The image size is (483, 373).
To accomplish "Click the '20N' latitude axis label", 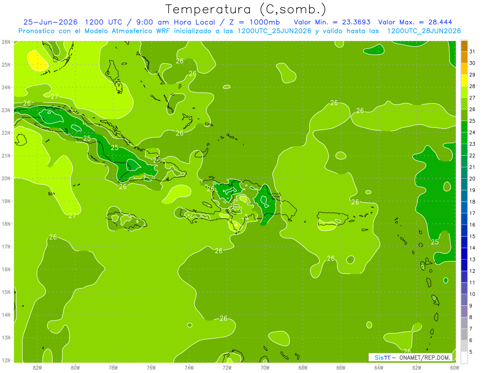I will click(x=6, y=178).
